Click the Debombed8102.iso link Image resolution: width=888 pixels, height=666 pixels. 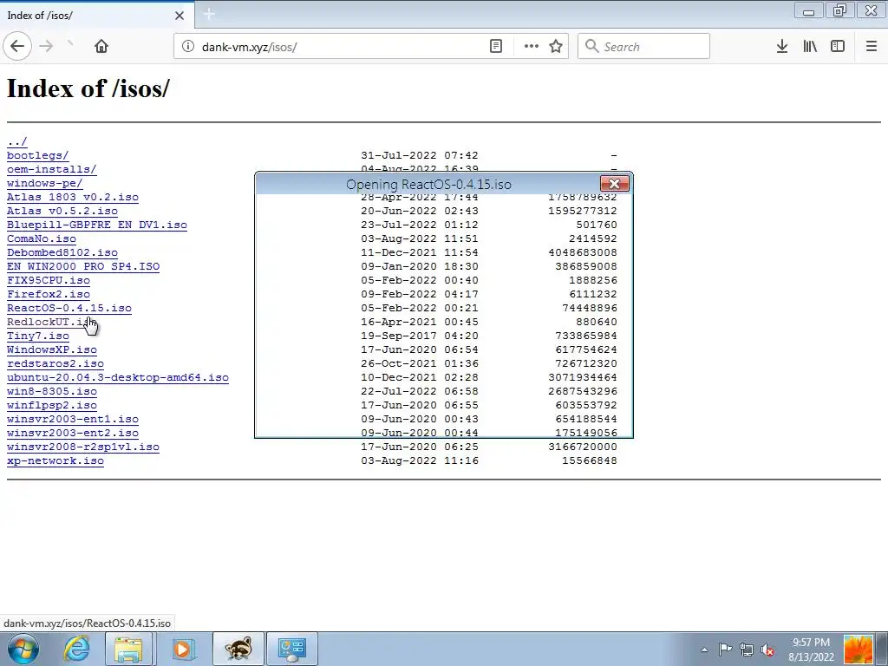(62, 252)
